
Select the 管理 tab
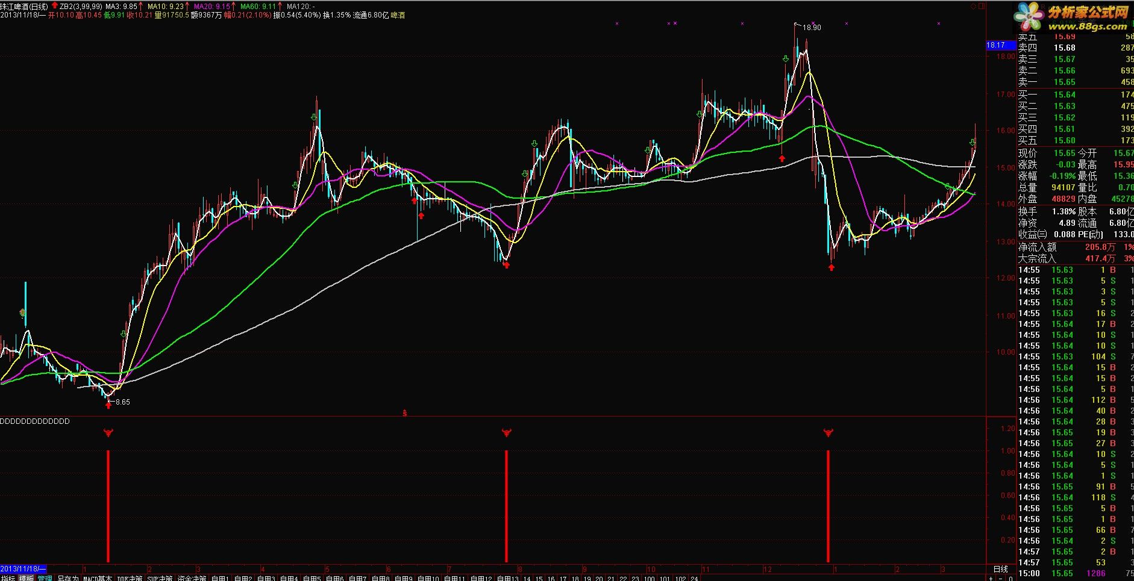tap(45, 578)
